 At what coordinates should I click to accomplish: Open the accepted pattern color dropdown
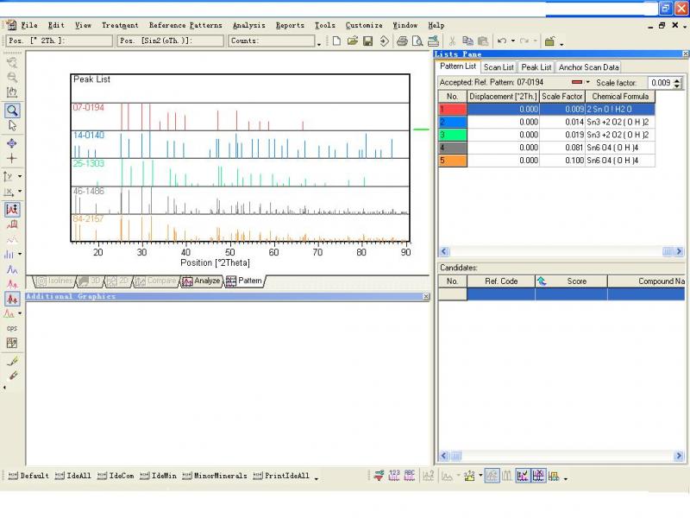[x=588, y=83]
